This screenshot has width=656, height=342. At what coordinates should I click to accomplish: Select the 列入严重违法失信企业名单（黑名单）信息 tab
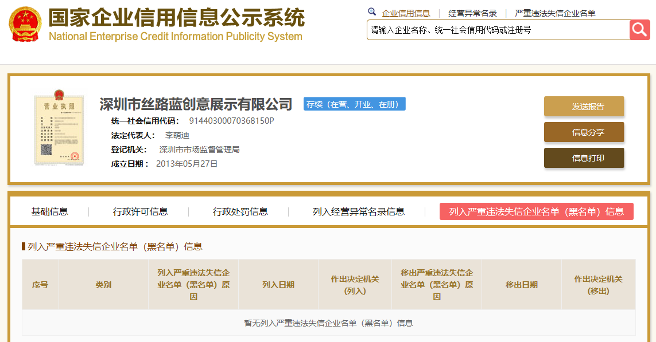(x=537, y=211)
